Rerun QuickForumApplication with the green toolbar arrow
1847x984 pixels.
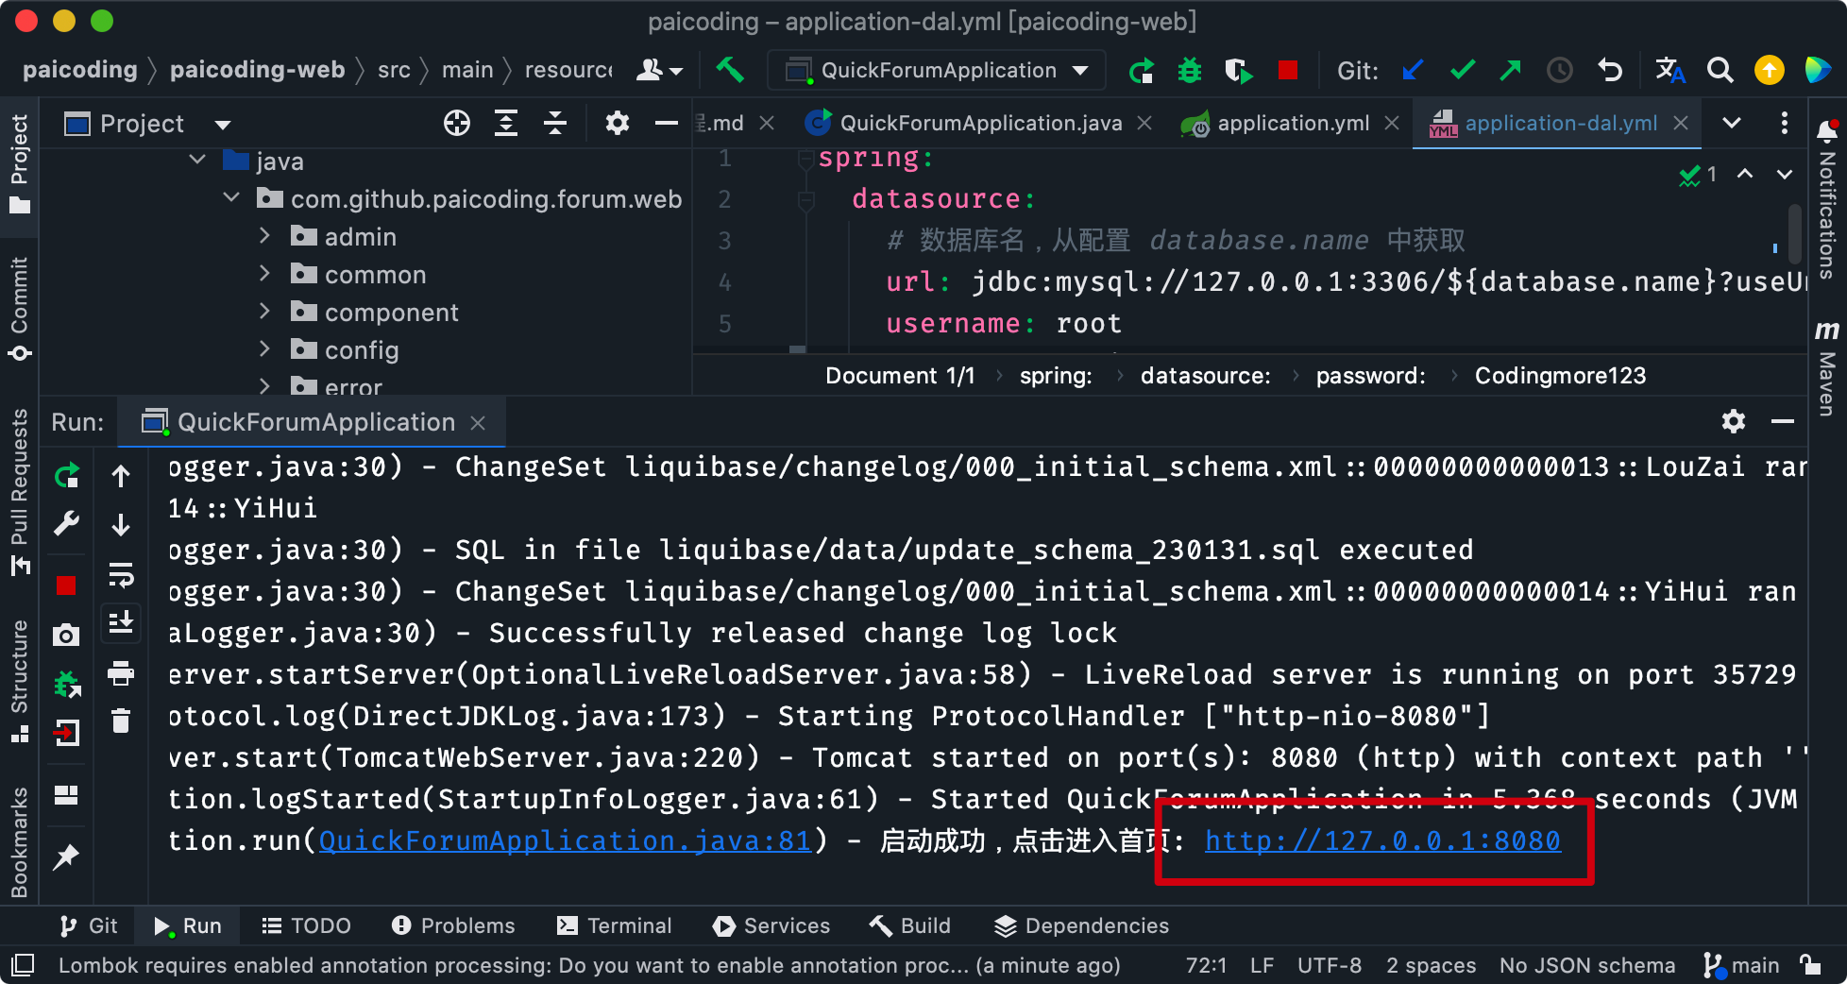coord(1141,70)
